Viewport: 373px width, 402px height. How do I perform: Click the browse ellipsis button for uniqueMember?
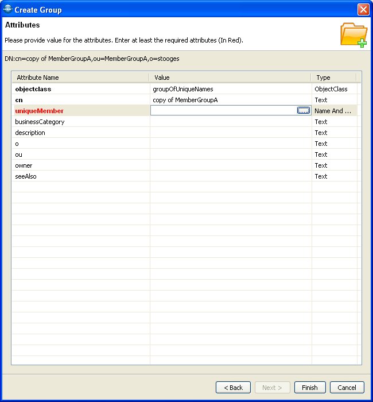pos(304,110)
